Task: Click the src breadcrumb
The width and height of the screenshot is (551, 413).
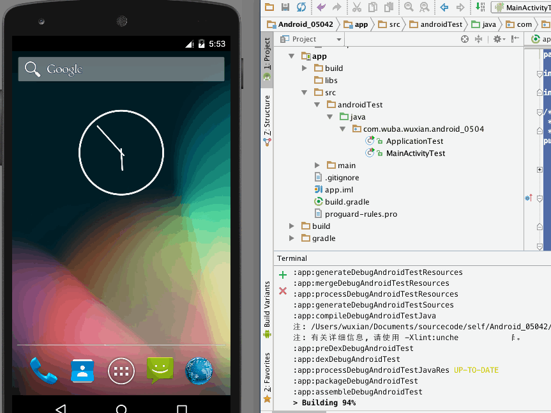Action: [x=389, y=24]
